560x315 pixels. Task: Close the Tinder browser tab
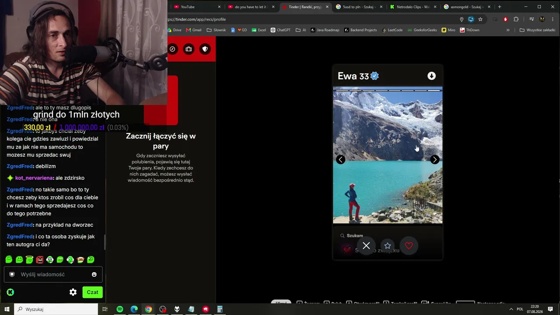tap(327, 7)
